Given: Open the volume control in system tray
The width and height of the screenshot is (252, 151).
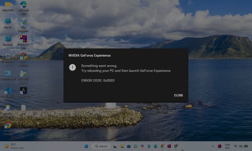Looking at the screenshot, I should (x=241, y=146).
